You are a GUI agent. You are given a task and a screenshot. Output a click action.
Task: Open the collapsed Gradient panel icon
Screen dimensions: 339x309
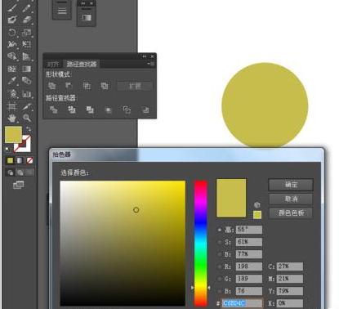(87, 18)
